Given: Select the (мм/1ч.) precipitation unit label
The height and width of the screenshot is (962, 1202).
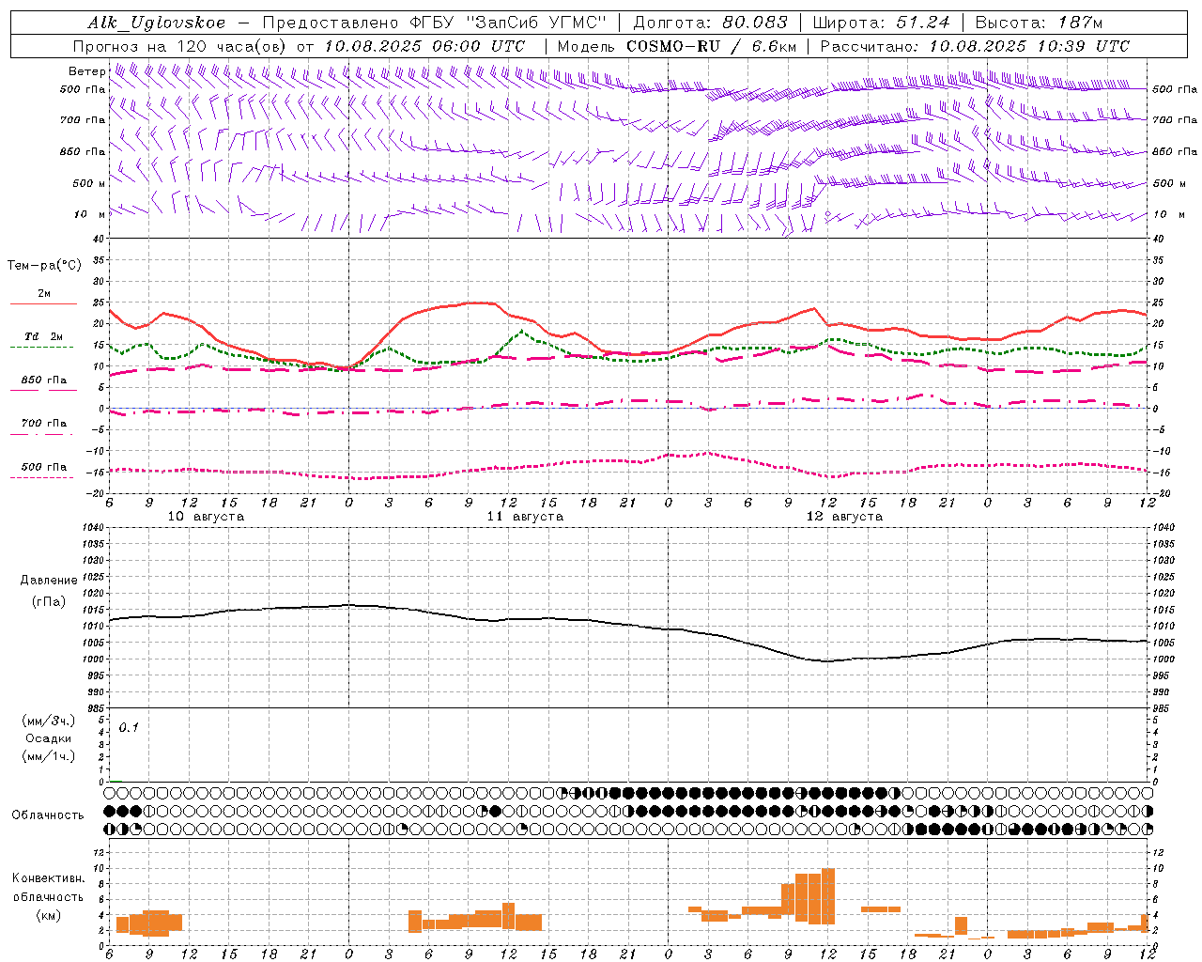Looking at the screenshot, I should tap(48, 756).
